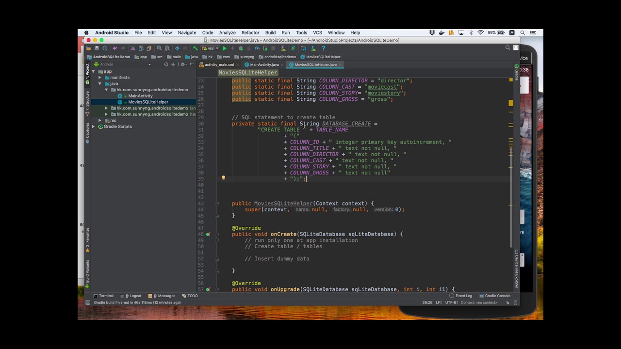Click the SDK Manager toolbar icon
Image resolution: width=621 pixels, height=349 pixels.
click(313, 48)
